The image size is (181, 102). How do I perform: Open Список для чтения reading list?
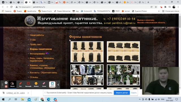click(x=171, y=11)
